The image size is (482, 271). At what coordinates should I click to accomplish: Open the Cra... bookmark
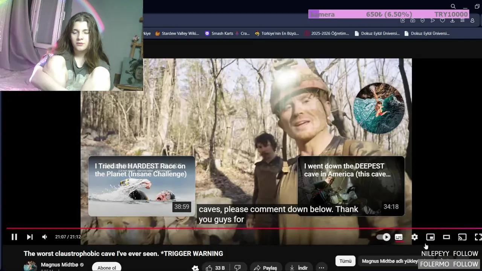point(242,33)
